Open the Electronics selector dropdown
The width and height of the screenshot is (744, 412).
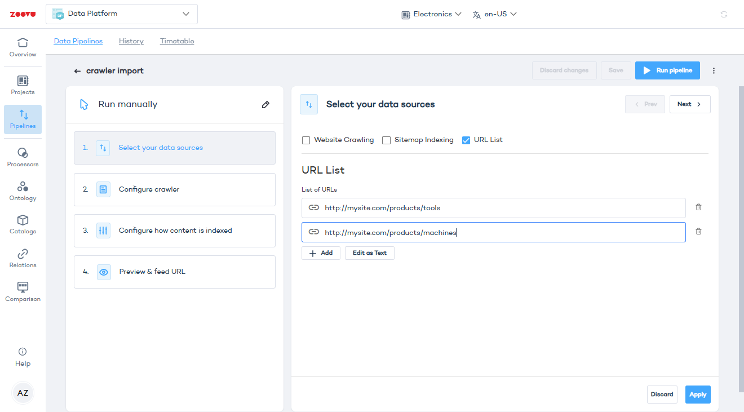[x=432, y=14]
